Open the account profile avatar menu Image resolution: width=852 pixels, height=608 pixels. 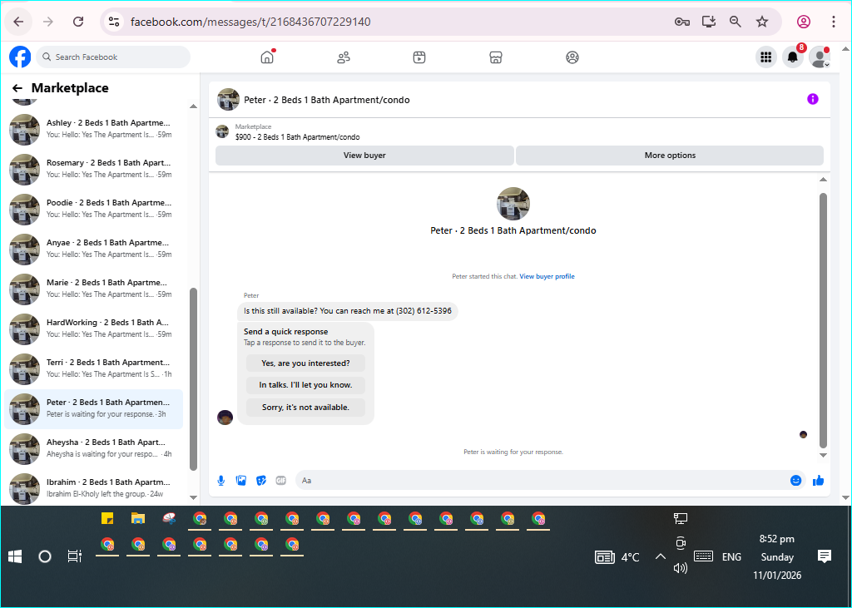[820, 57]
